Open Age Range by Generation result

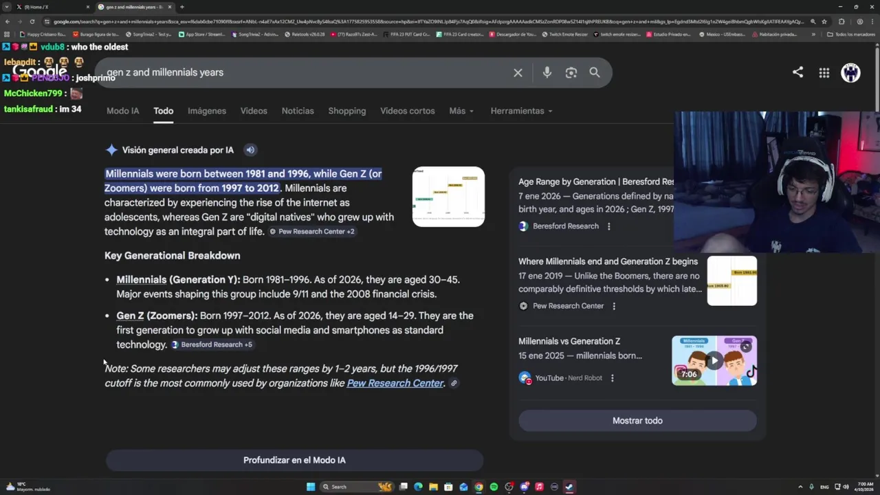click(596, 181)
